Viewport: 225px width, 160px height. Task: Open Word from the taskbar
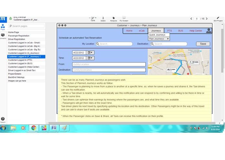pyautogui.click(x=54, y=128)
